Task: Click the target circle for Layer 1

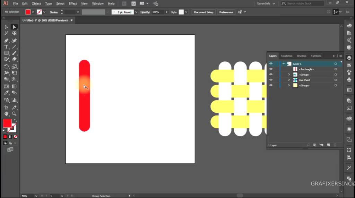Action: click(x=336, y=64)
